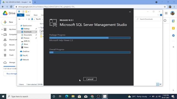This screenshot has height=99, width=177.
Task: Click the Package Progress bar
Action: [90, 38]
